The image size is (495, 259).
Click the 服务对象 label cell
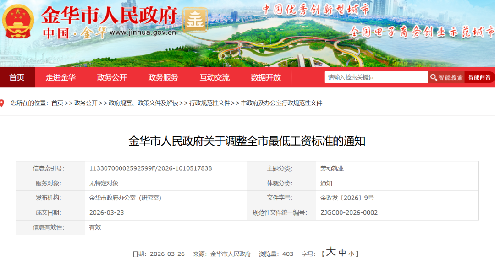point(50,183)
